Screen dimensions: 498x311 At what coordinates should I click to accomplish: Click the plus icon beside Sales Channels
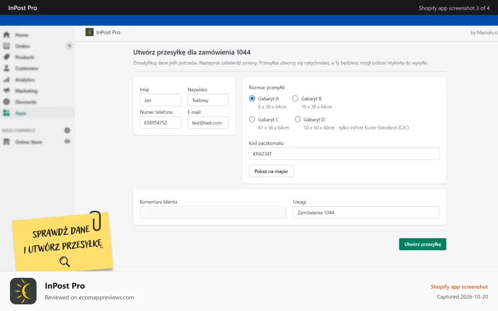pos(67,130)
